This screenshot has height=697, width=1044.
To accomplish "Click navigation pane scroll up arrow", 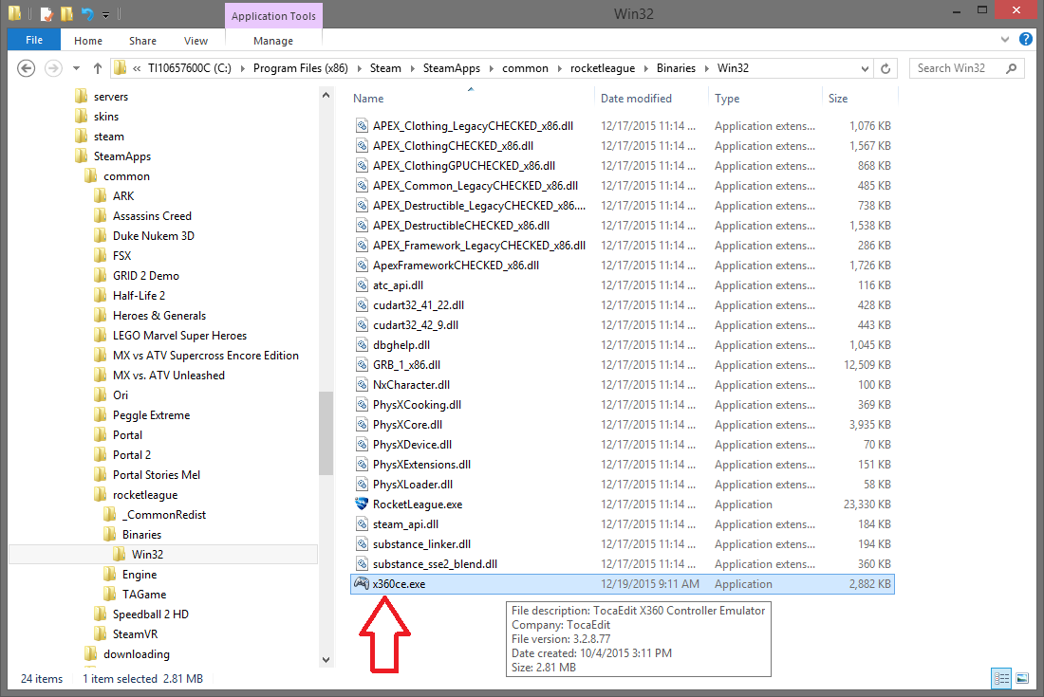I will [x=326, y=95].
